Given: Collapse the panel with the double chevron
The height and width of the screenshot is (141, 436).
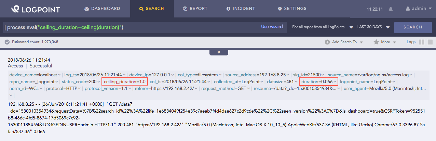Looking at the screenshot, I should coord(218,52).
